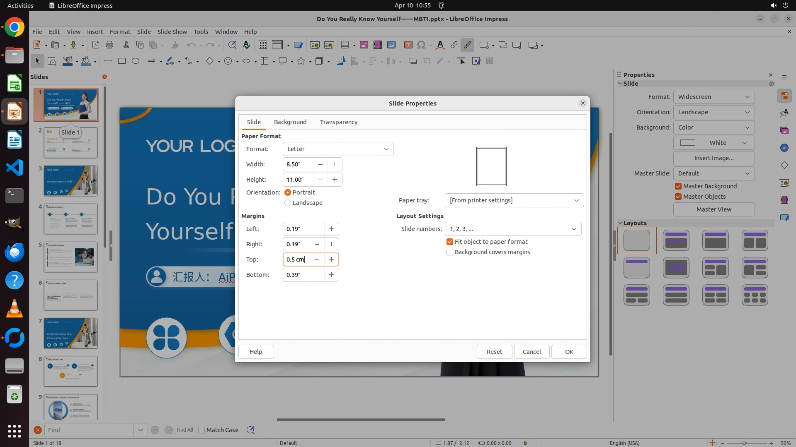Click the Display Grid toolbar icon
Image resolution: width=796 pixels, height=447 pixels.
[262, 45]
